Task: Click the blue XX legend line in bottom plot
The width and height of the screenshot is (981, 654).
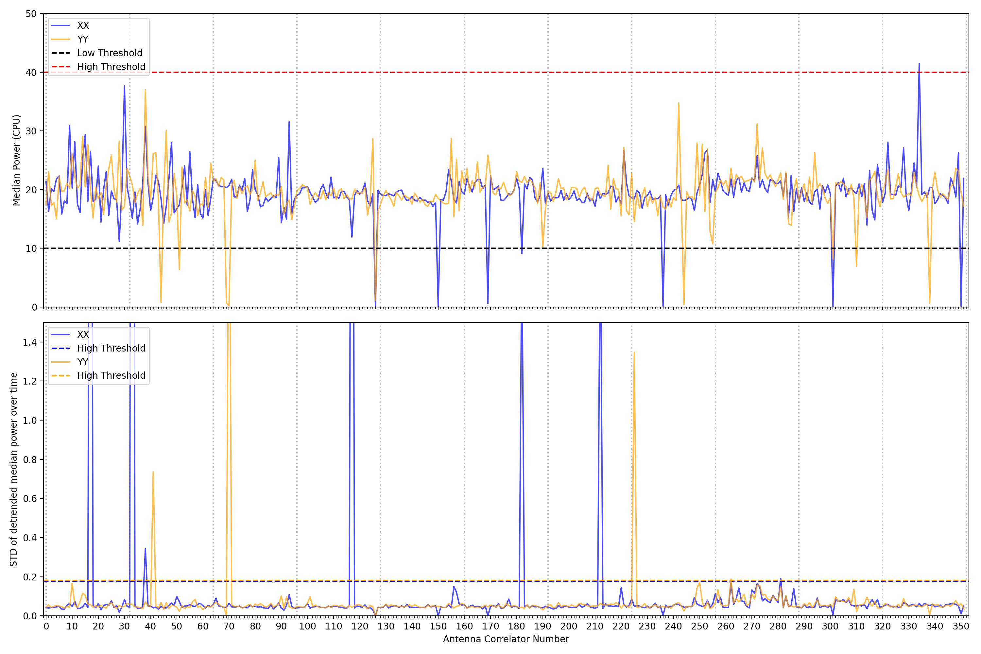Action: tap(61, 335)
